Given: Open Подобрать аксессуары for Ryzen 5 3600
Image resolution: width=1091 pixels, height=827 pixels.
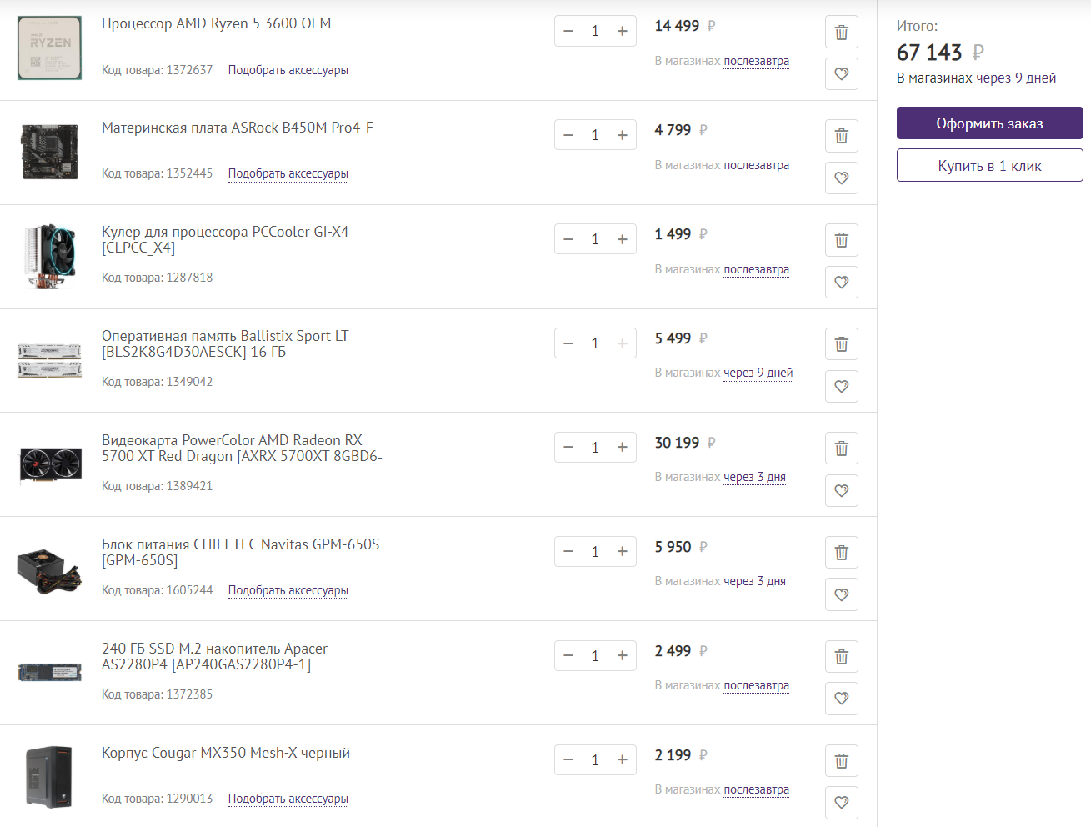Looking at the screenshot, I should [x=288, y=70].
